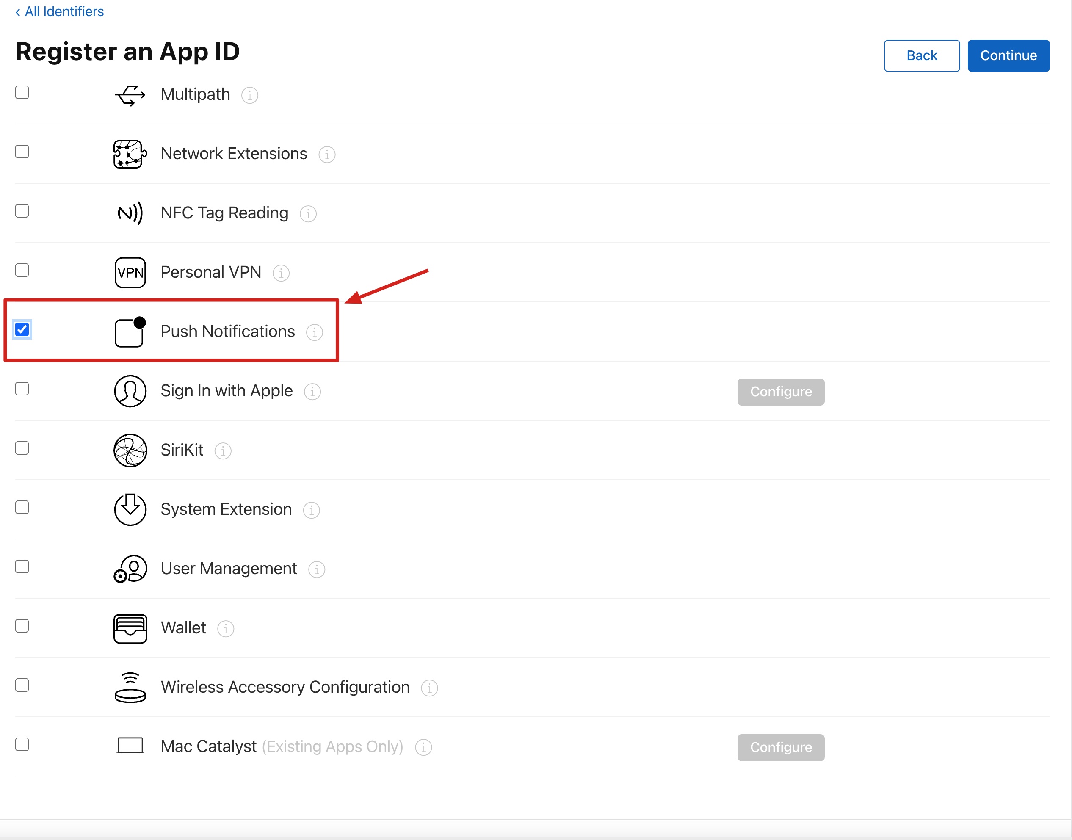Show info for Wireless Accessory Configuration
Screen dimensions: 1072x840
[429, 688]
